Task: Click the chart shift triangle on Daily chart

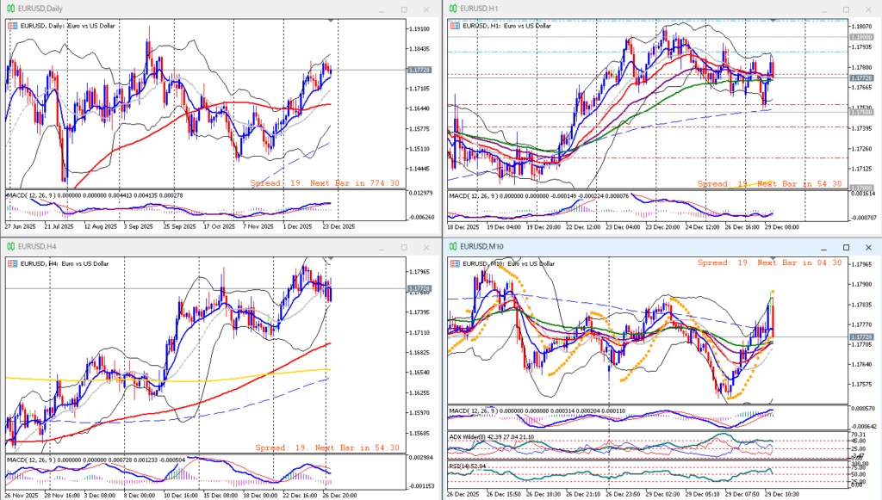Action: pyautogui.click(x=332, y=20)
